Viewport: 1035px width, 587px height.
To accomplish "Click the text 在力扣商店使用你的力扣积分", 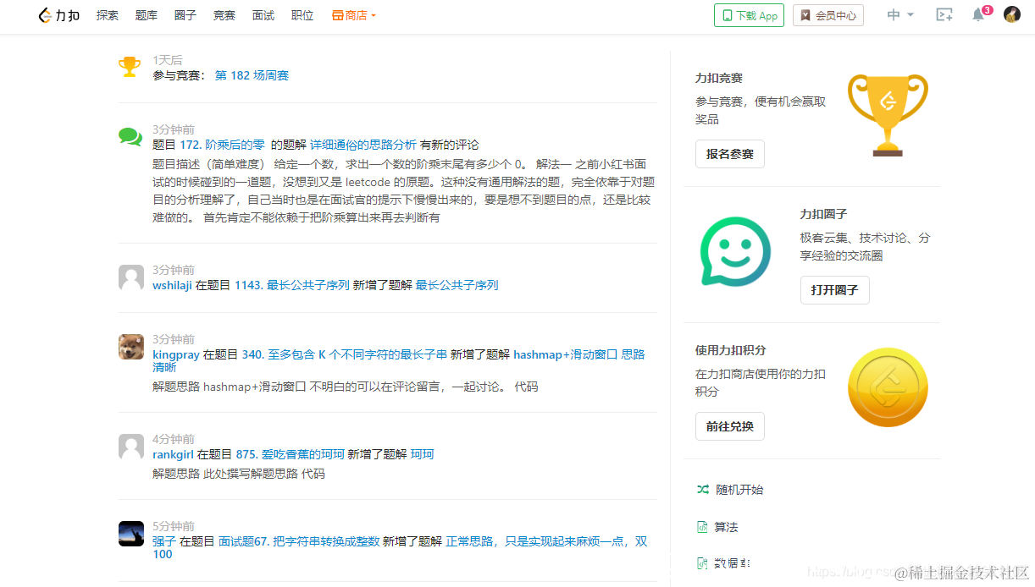I will pyautogui.click(x=761, y=383).
